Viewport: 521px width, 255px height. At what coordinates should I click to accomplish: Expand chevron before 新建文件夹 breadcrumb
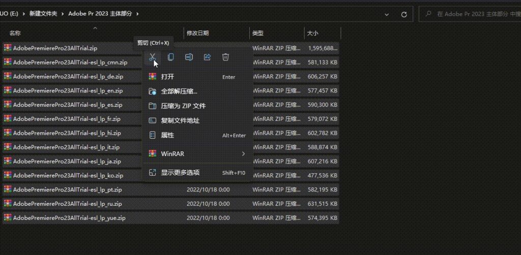[x=23, y=14]
